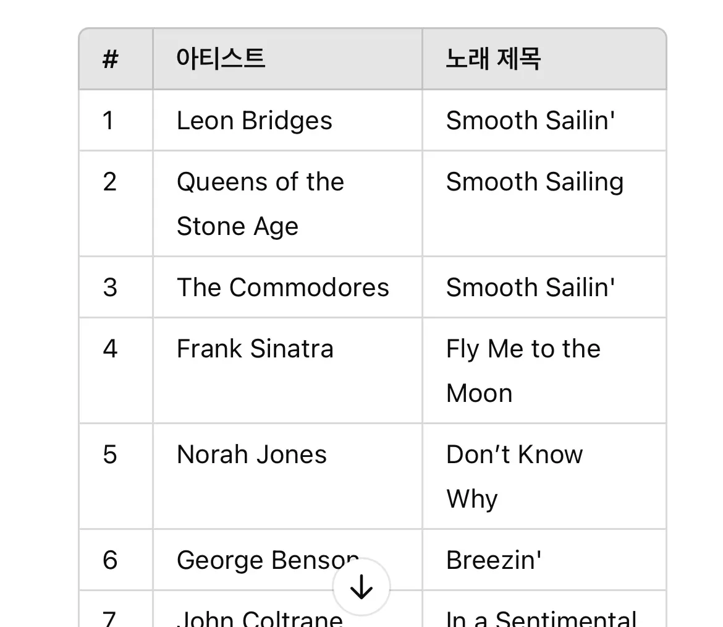Screen dimensions: 723x627
Task: Click the 아티스트 column header
Action: (221, 59)
